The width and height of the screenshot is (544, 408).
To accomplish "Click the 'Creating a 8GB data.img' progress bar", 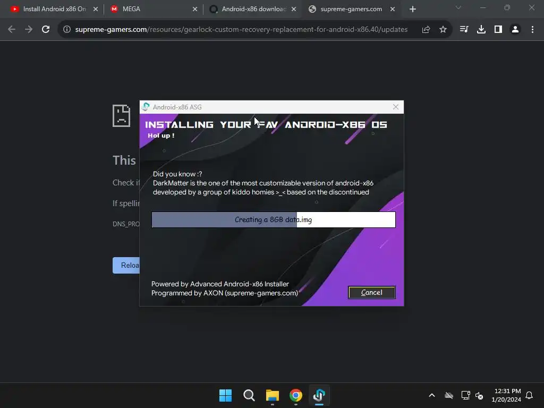I will (x=274, y=219).
